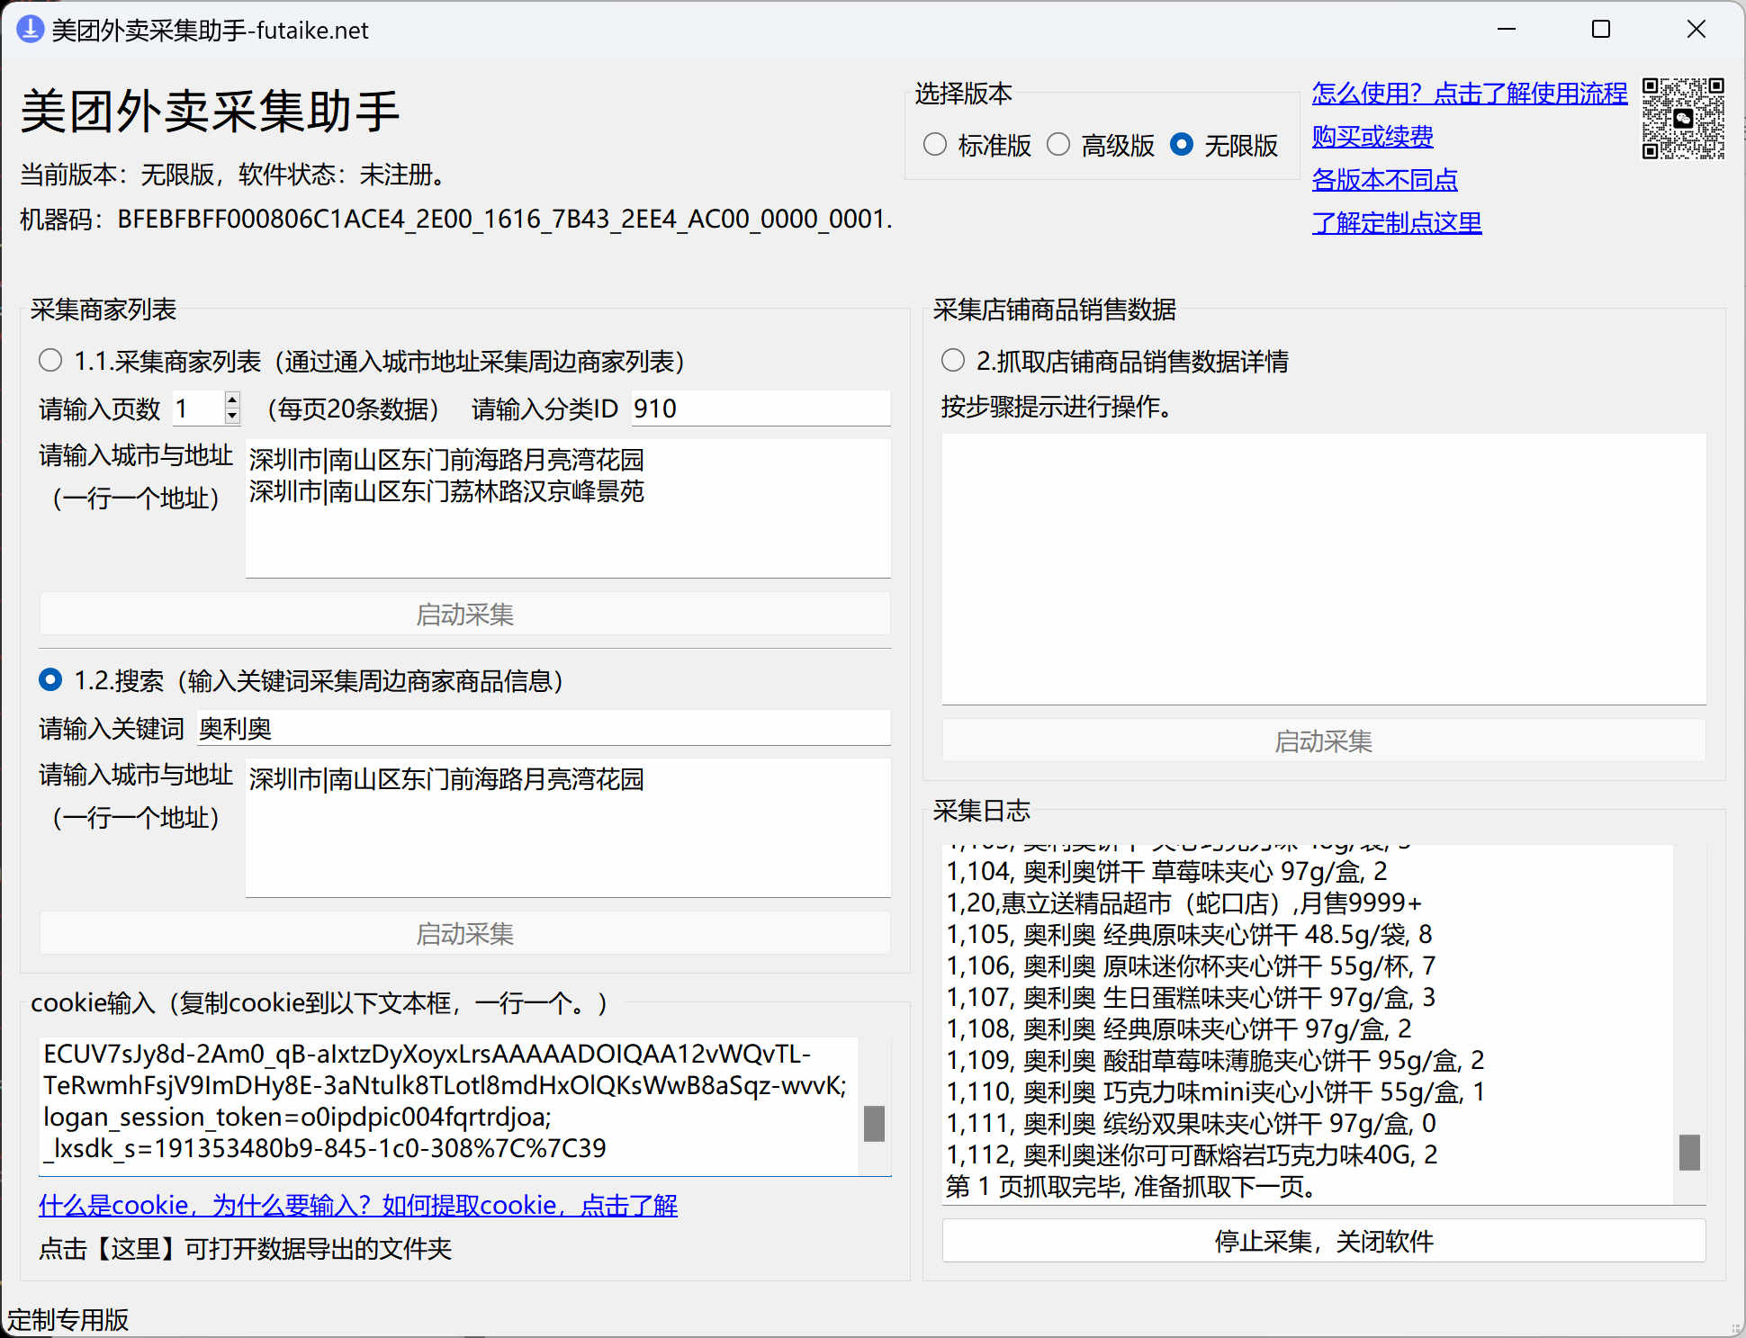Click the 机器码 machine code text
This screenshot has width=1746, height=1338.
click(x=456, y=219)
